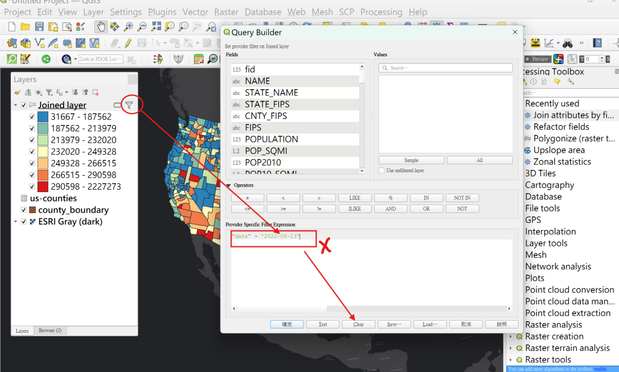Uncheck the 232020 - 249328 class checkbox

point(32,152)
